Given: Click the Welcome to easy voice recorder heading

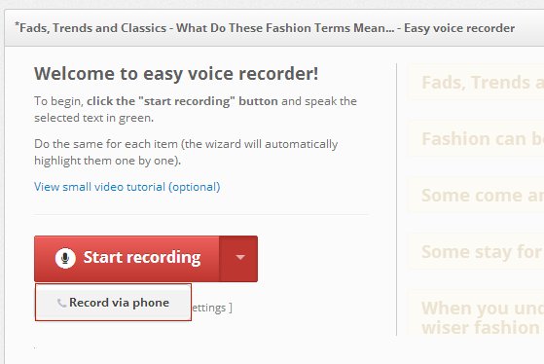Looking at the screenshot, I should [176, 74].
